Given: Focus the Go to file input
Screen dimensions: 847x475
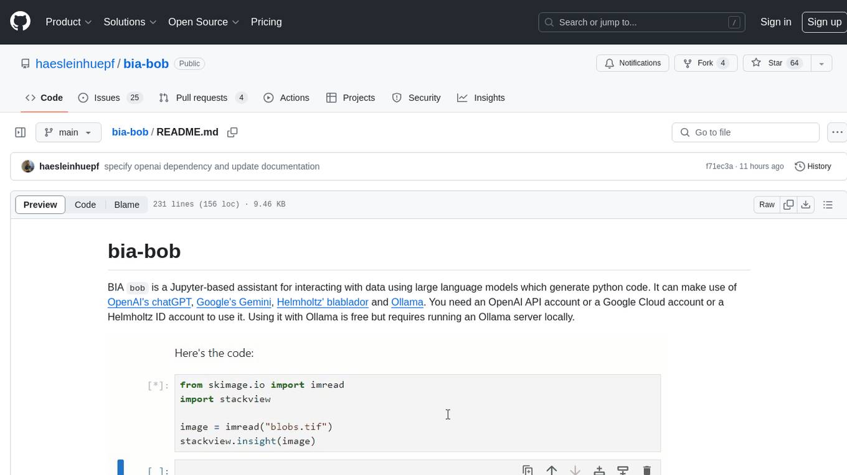Looking at the screenshot, I should pos(745,132).
